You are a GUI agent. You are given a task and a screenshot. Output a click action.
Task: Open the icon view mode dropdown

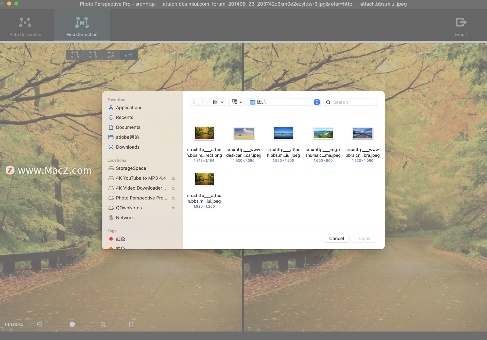coord(218,102)
